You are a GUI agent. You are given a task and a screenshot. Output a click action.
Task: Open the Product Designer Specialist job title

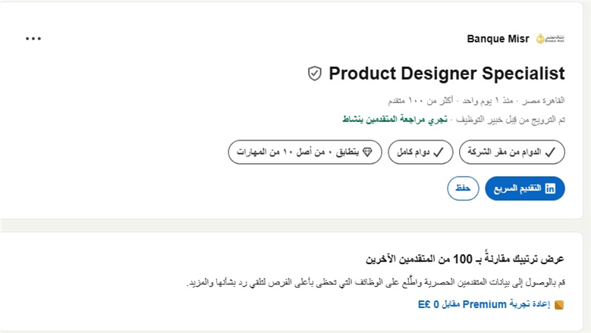(447, 73)
